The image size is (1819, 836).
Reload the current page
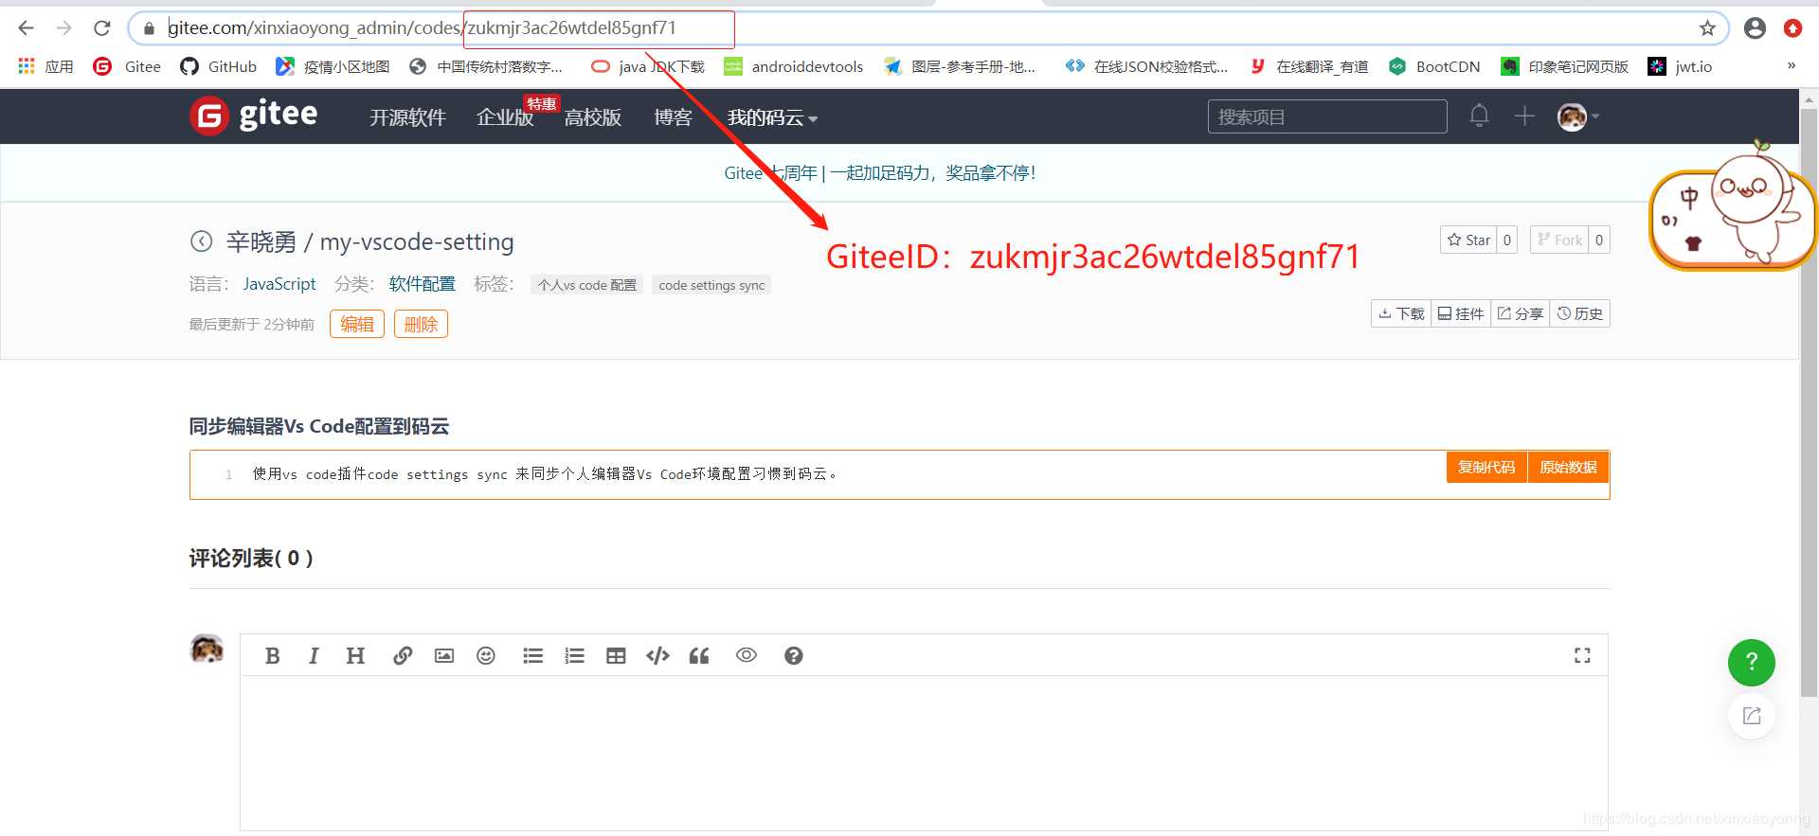102,28
